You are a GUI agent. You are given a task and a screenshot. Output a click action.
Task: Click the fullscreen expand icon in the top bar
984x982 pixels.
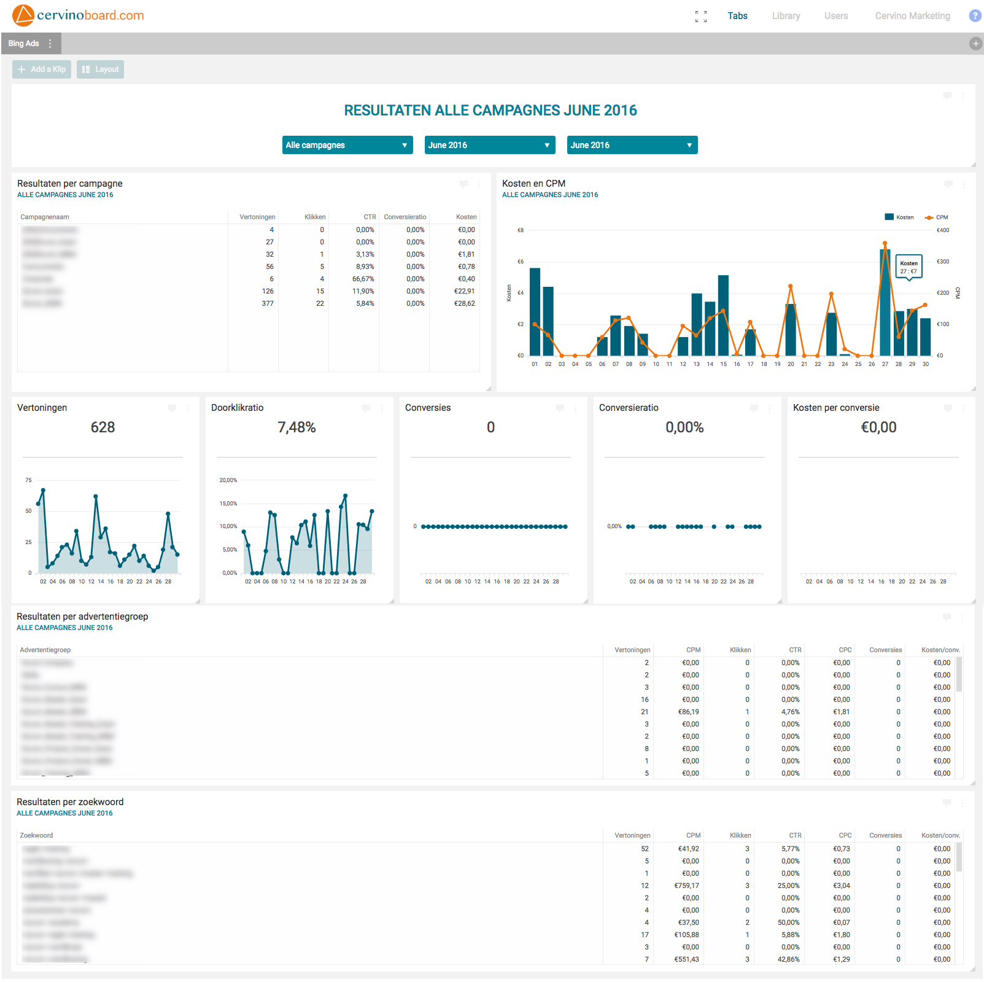coord(700,16)
